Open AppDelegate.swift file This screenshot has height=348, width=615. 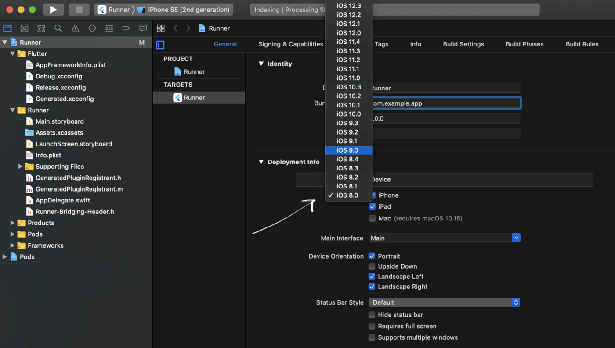tap(63, 200)
